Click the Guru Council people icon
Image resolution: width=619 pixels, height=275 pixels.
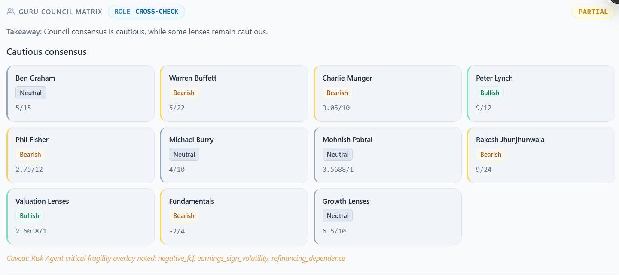pyautogui.click(x=11, y=12)
